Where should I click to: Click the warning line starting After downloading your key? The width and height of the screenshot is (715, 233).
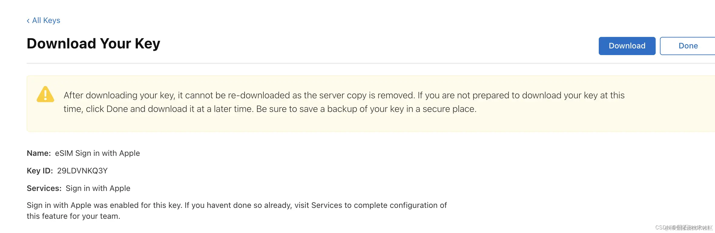pos(344,95)
